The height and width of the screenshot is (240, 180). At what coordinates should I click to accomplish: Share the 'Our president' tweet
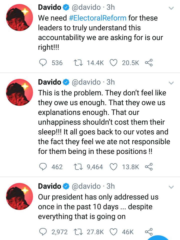point(149,232)
